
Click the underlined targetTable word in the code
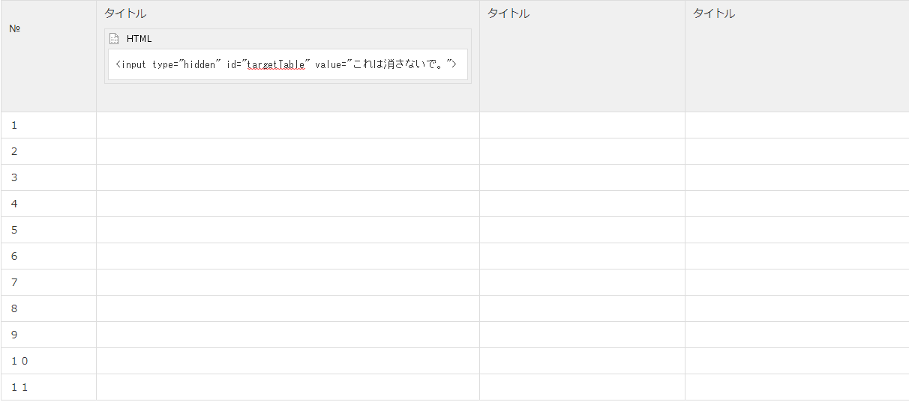click(275, 64)
